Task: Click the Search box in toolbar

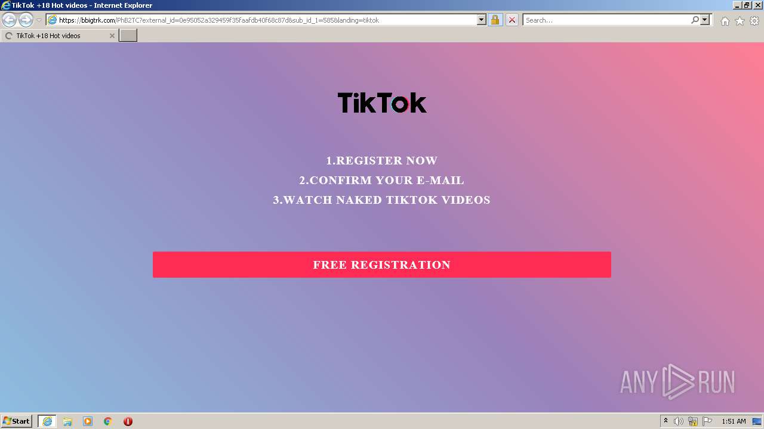Action: [x=606, y=20]
